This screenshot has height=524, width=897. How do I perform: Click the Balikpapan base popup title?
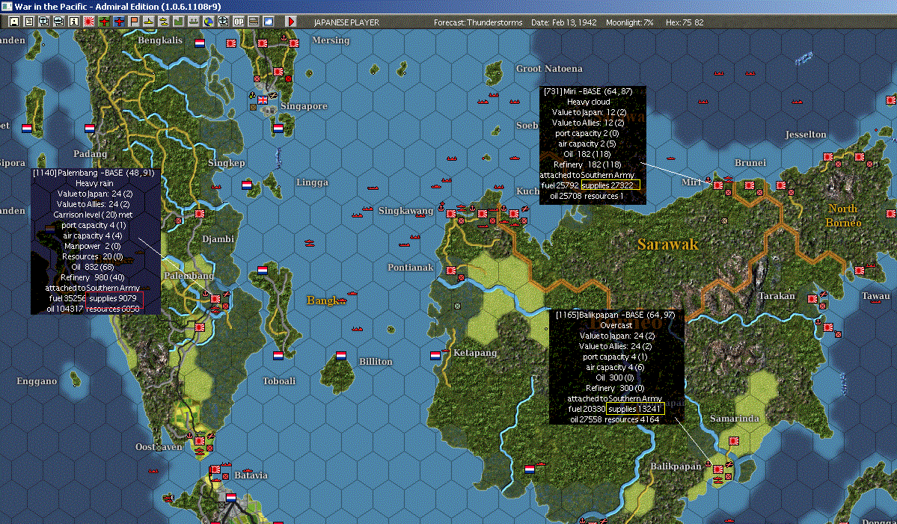point(616,315)
